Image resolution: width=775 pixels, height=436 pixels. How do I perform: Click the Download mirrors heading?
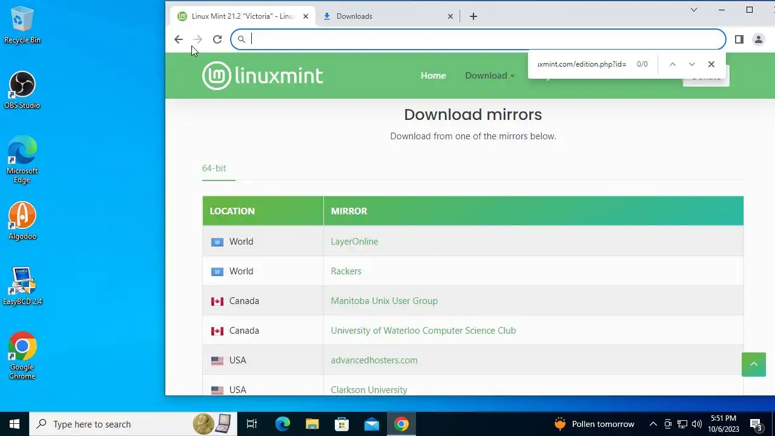click(x=473, y=114)
